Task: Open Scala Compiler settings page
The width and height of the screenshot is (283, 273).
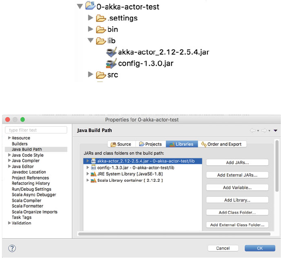Action: [26, 200]
